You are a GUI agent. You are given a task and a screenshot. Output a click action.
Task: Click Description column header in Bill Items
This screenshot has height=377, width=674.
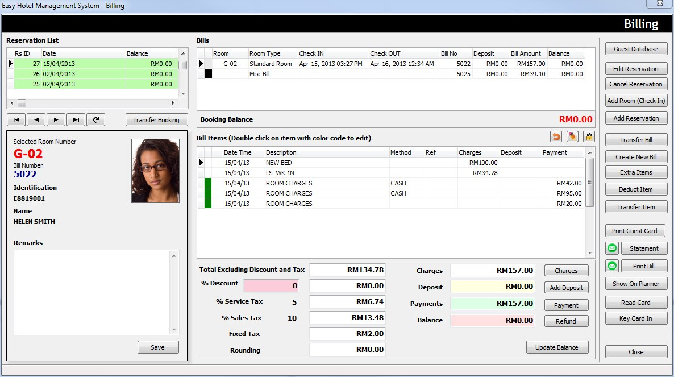pyautogui.click(x=327, y=152)
